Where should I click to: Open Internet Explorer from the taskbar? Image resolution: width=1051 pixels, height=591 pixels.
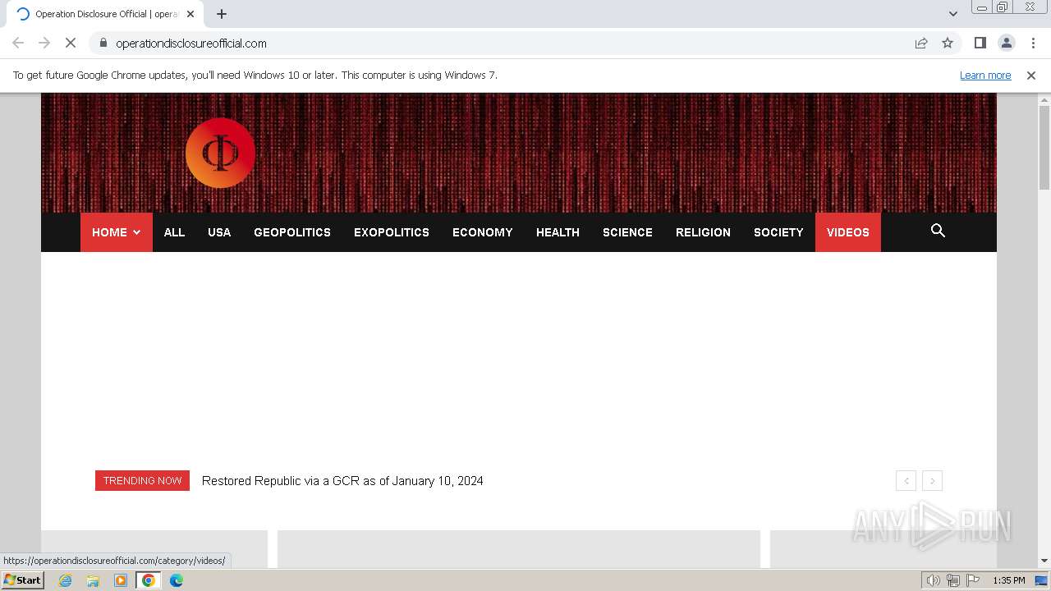coord(66,580)
